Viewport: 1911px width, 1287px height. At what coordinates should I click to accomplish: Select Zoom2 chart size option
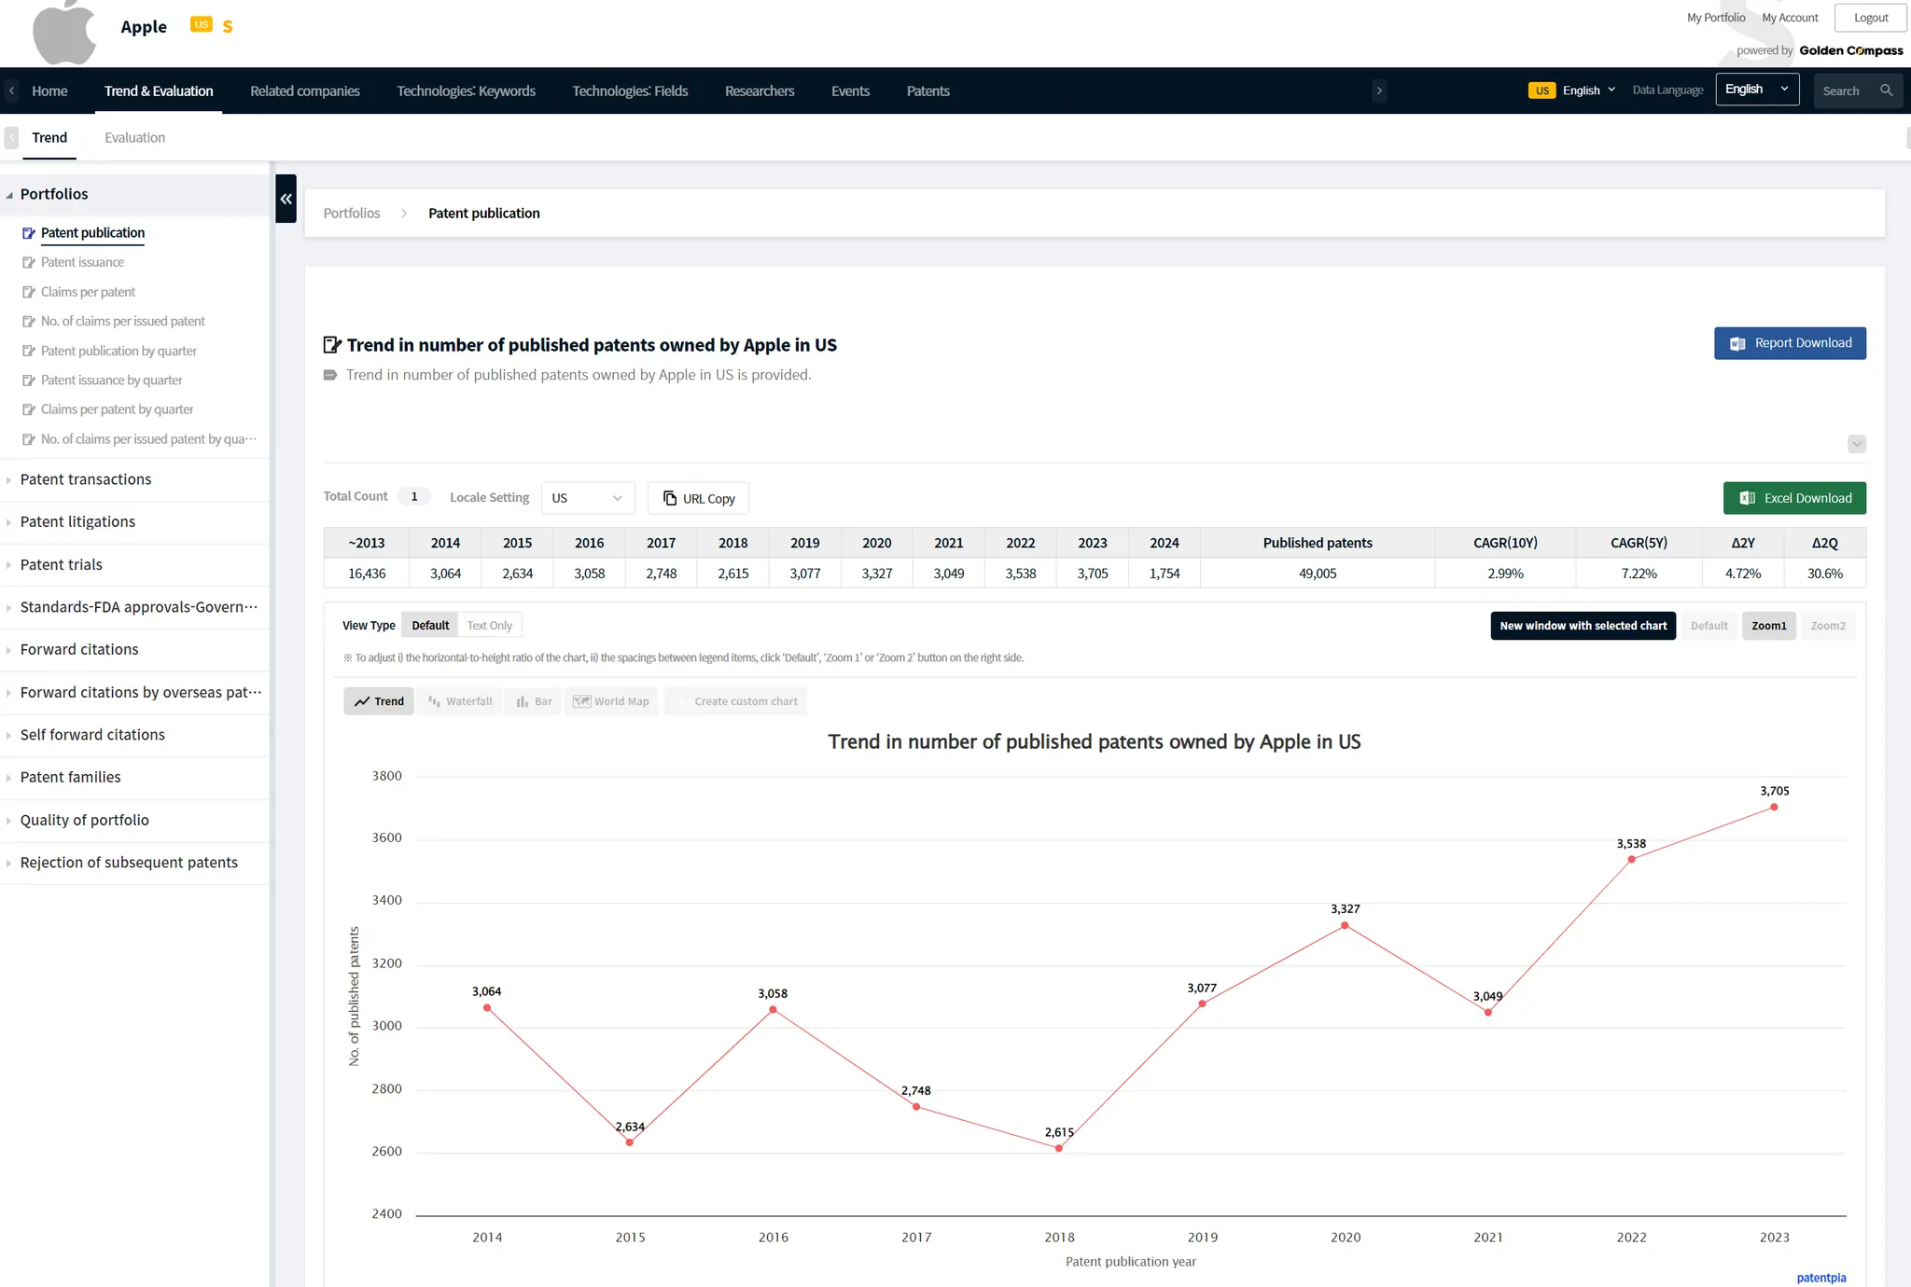point(1827,626)
